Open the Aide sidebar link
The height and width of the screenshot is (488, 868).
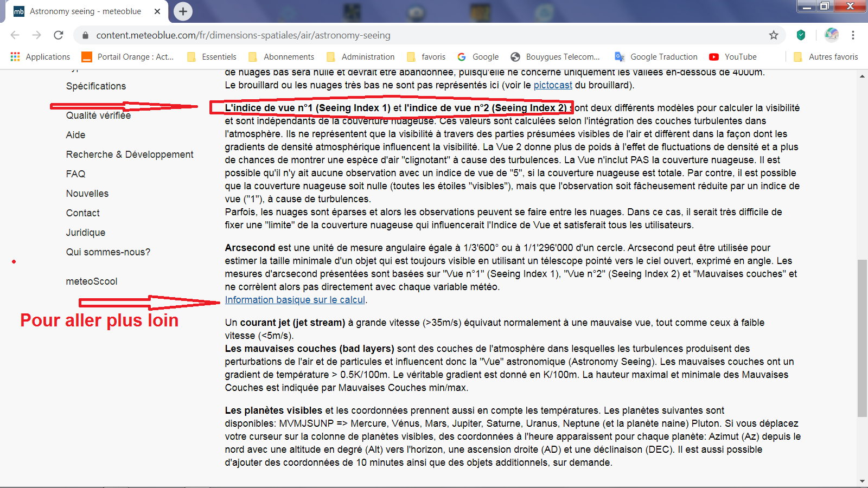tap(75, 135)
